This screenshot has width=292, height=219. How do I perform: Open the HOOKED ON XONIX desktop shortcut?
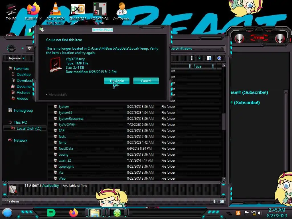pyautogui.click(x=100, y=13)
